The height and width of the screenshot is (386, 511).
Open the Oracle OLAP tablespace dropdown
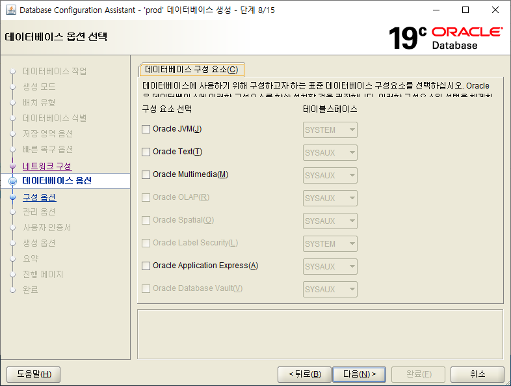tap(330, 199)
